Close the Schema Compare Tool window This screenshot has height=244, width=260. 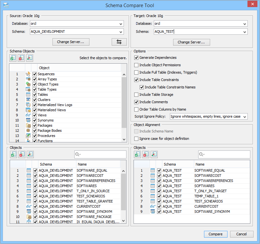[252, 4]
